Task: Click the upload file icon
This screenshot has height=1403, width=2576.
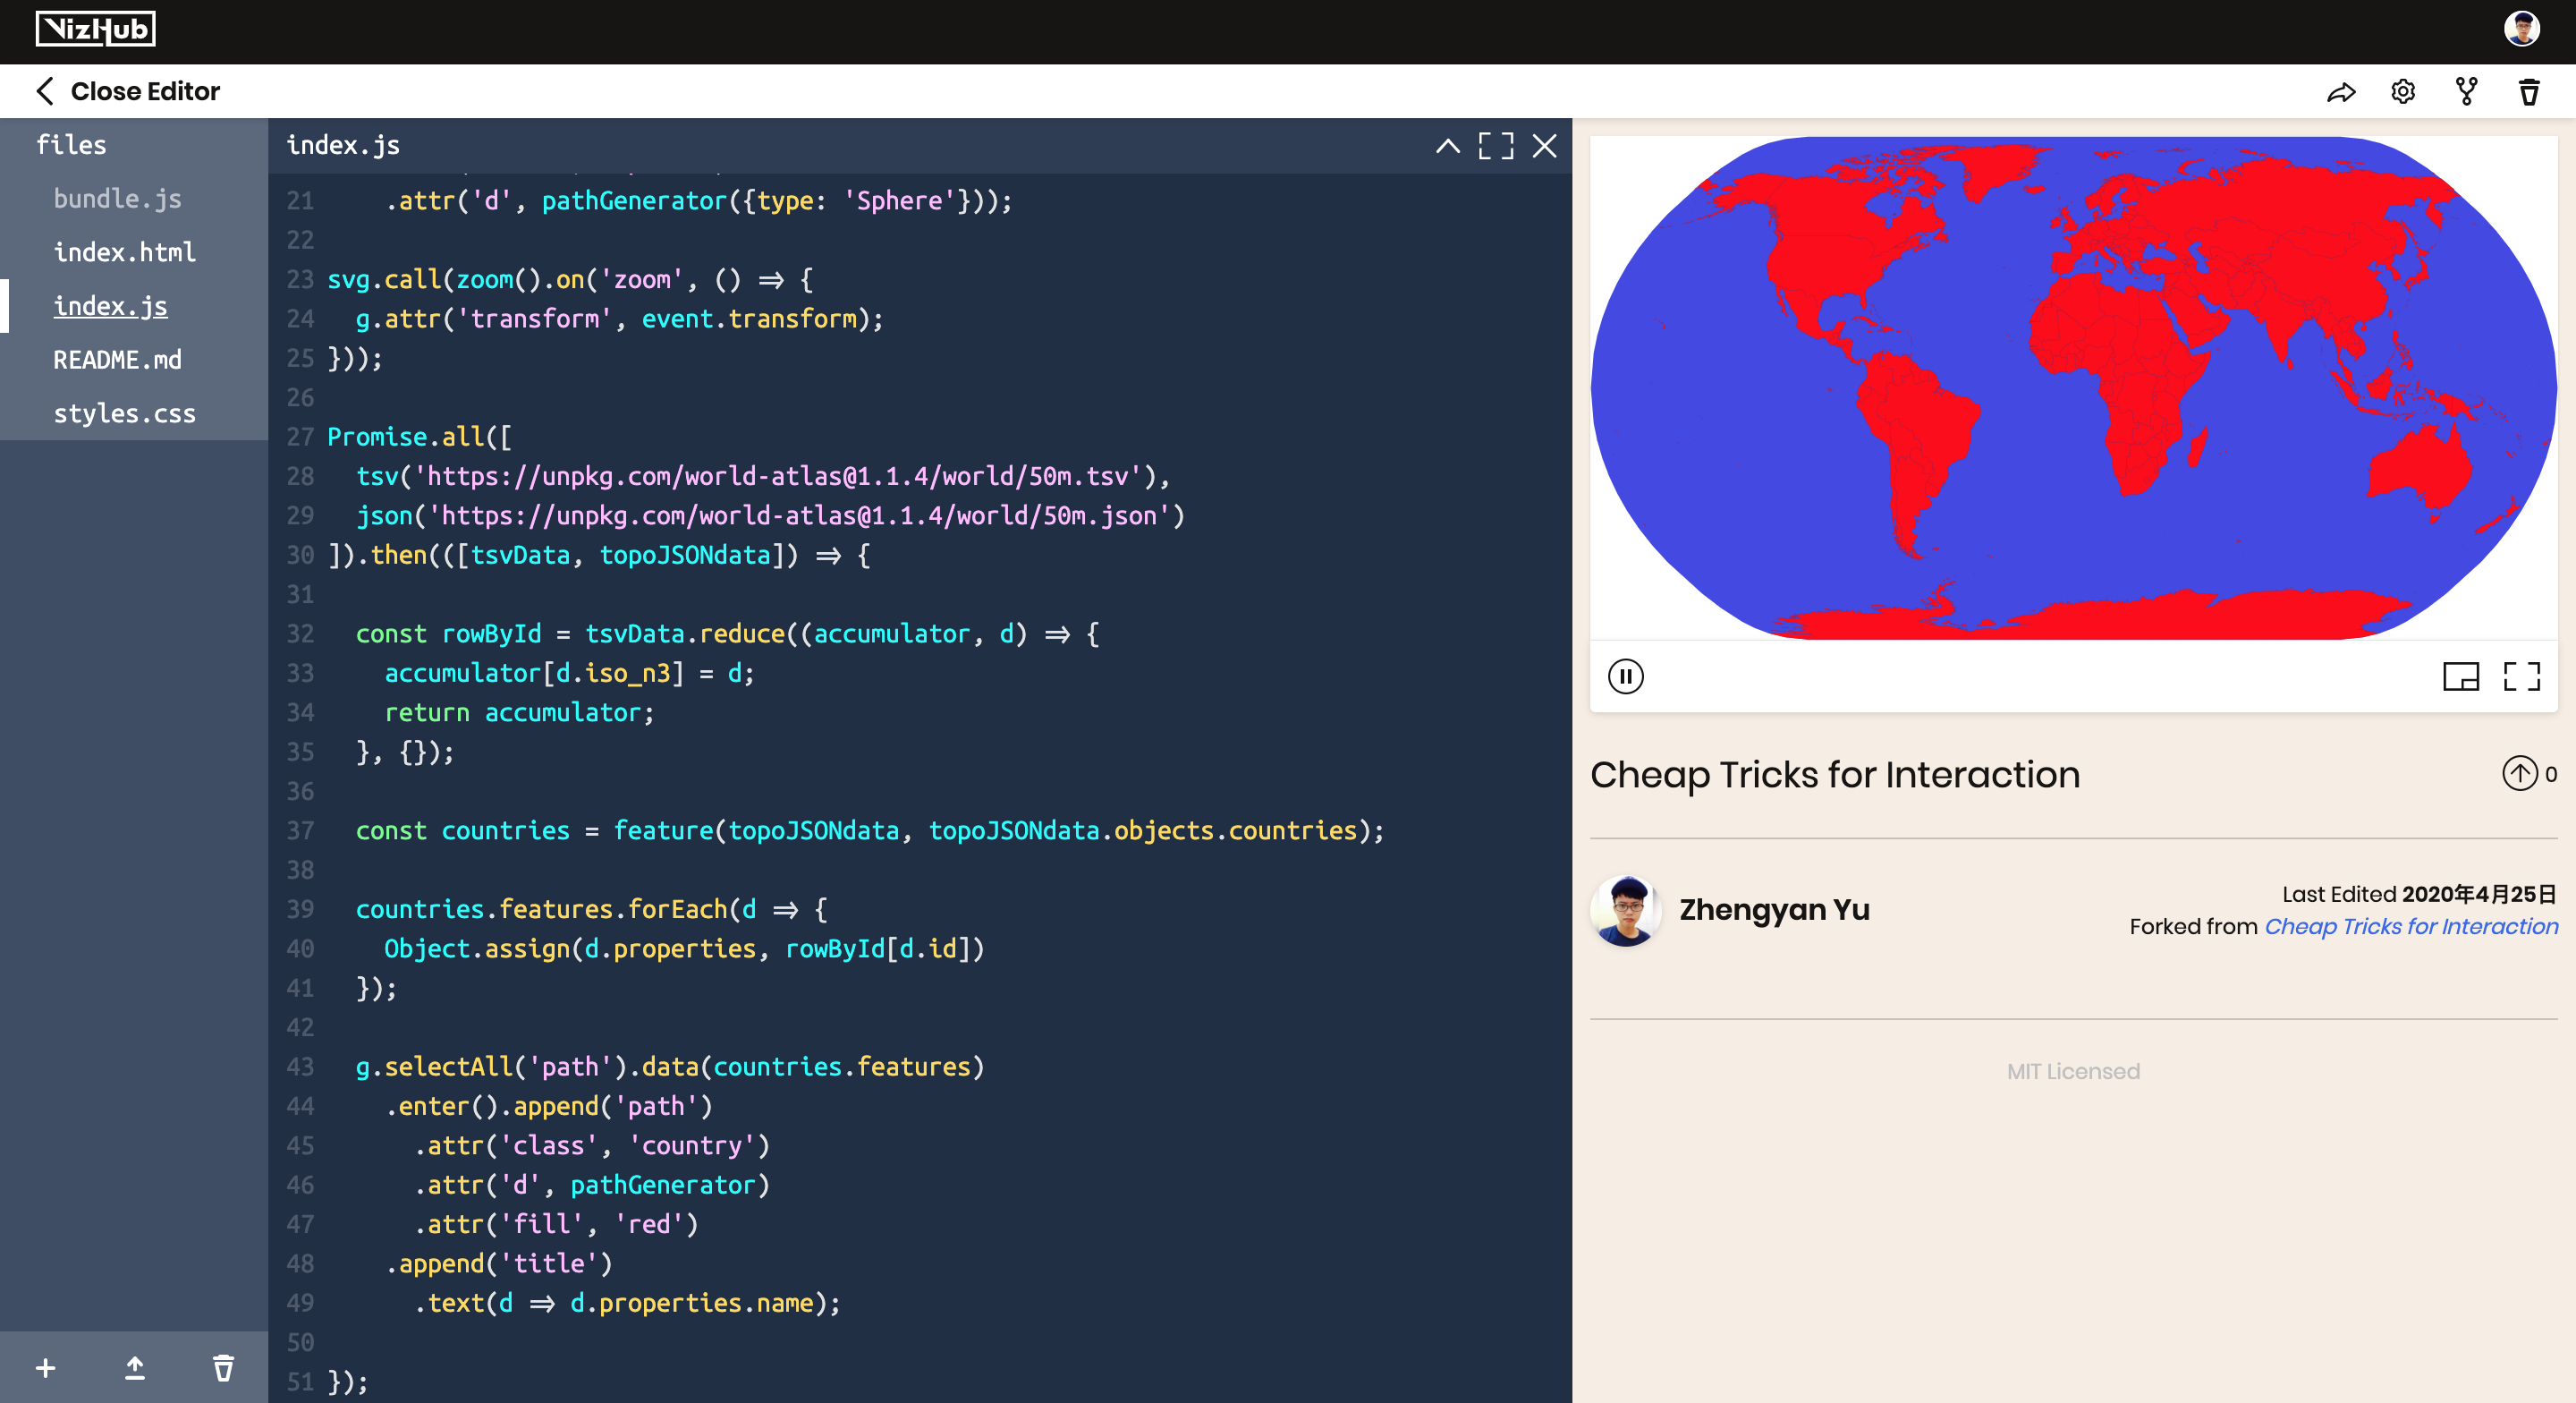Action: coord(135,1367)
